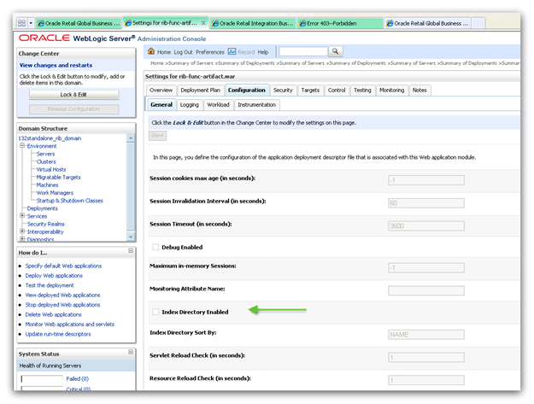Open the Security tab
This screenshot has height=404, width=534.
[x=283, y=91]
